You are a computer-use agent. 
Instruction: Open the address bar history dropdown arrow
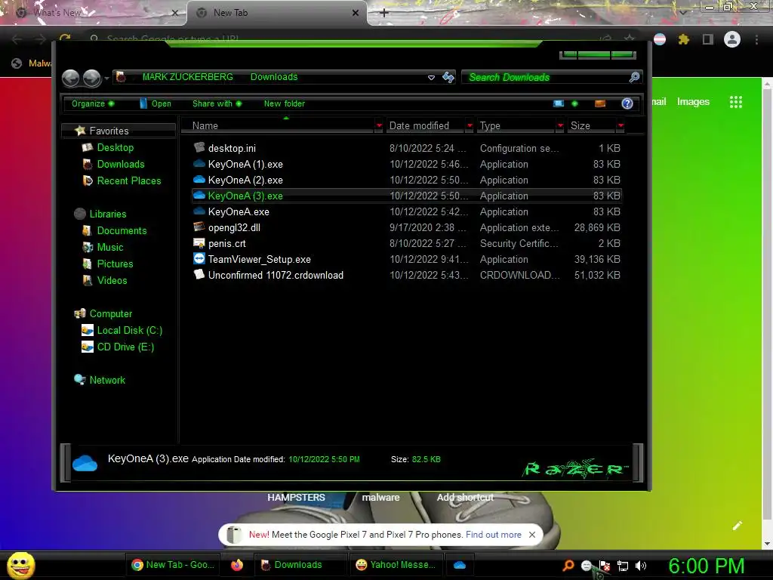click(431, 78)
